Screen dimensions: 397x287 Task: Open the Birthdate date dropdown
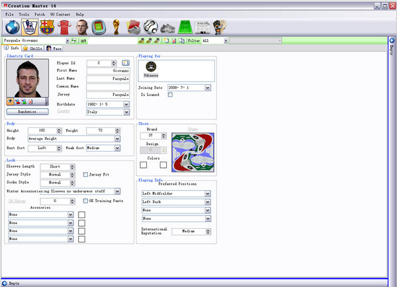(x=126, y=104)
